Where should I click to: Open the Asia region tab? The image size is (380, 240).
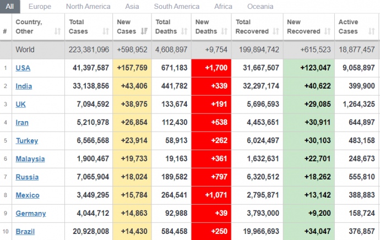(132, 7)
